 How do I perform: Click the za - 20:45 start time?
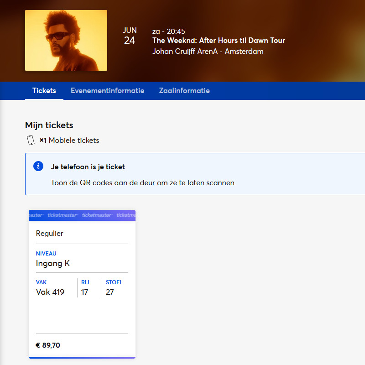[x=169, y=31]
